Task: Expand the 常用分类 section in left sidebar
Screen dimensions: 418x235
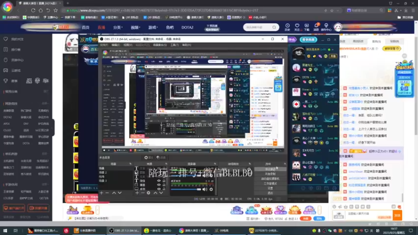Action: click(x=46, y=91)
